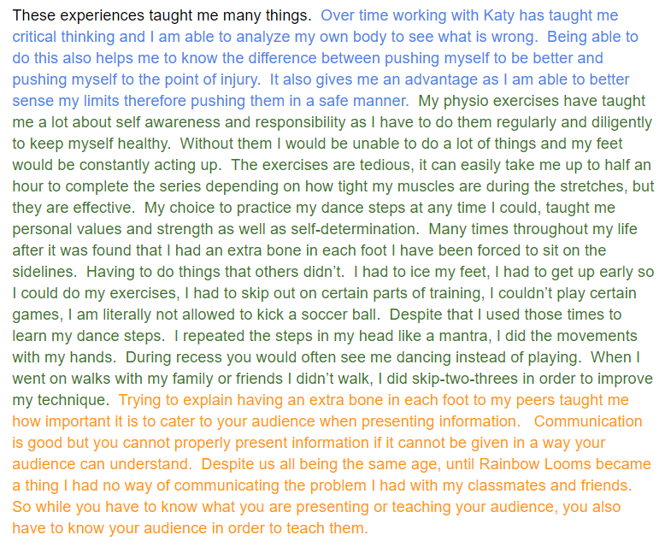
Task: Click the words 'The exercises are tedious'
Action: tap(321, 165)
